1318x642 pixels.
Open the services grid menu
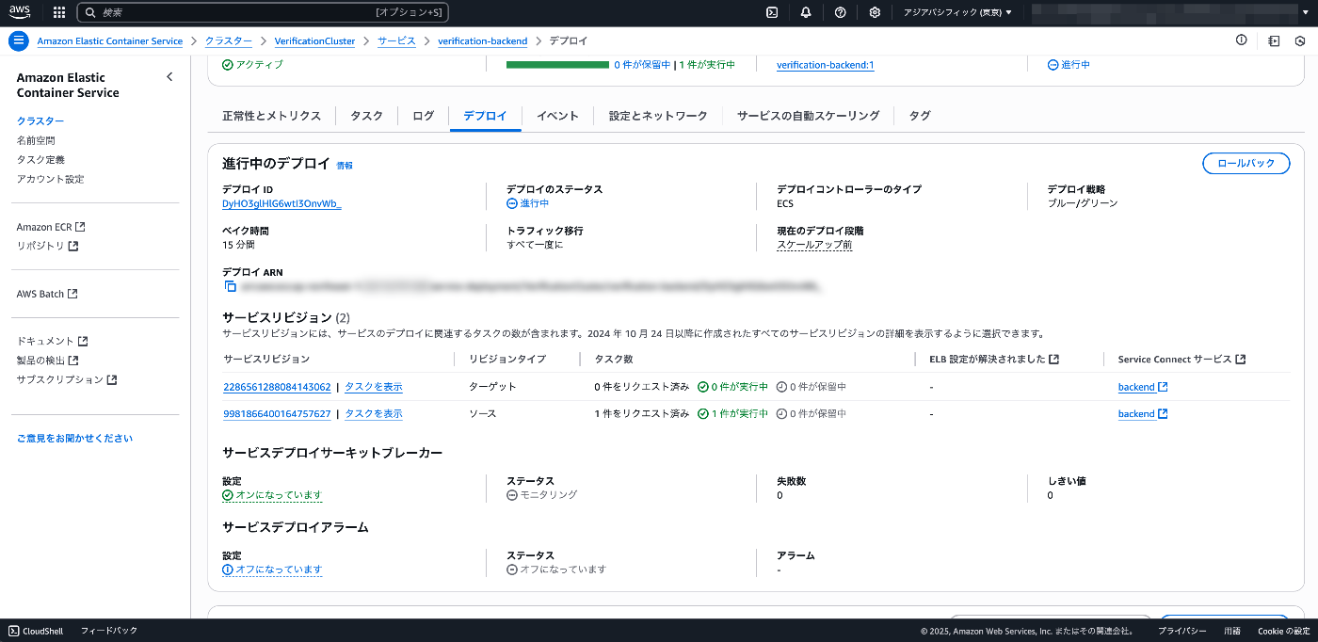pos(59,12)
